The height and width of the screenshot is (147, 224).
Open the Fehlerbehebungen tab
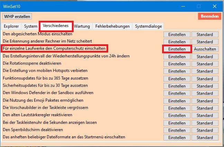click(x=112, y=26)
